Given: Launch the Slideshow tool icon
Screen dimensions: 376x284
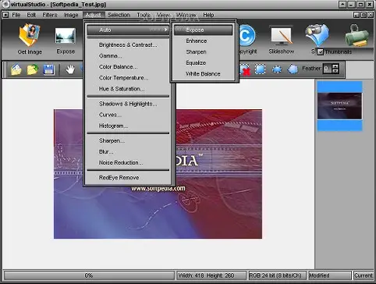Looking at the screenshot, I should point(281,35).
